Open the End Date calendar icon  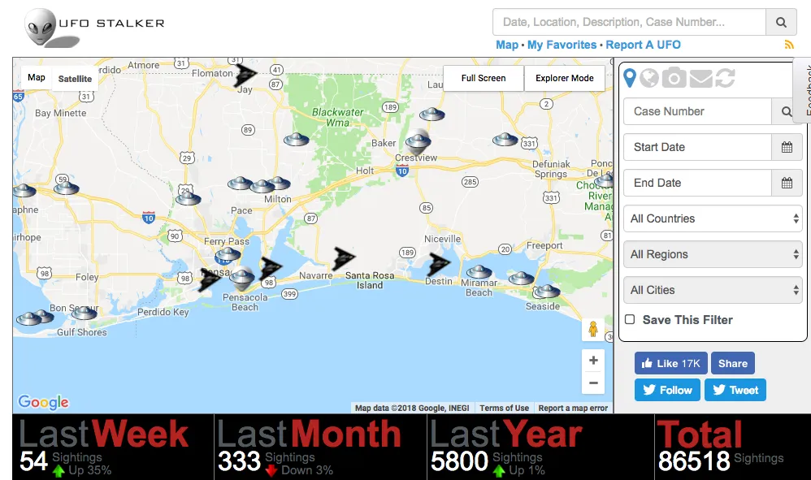coord(787,183)
